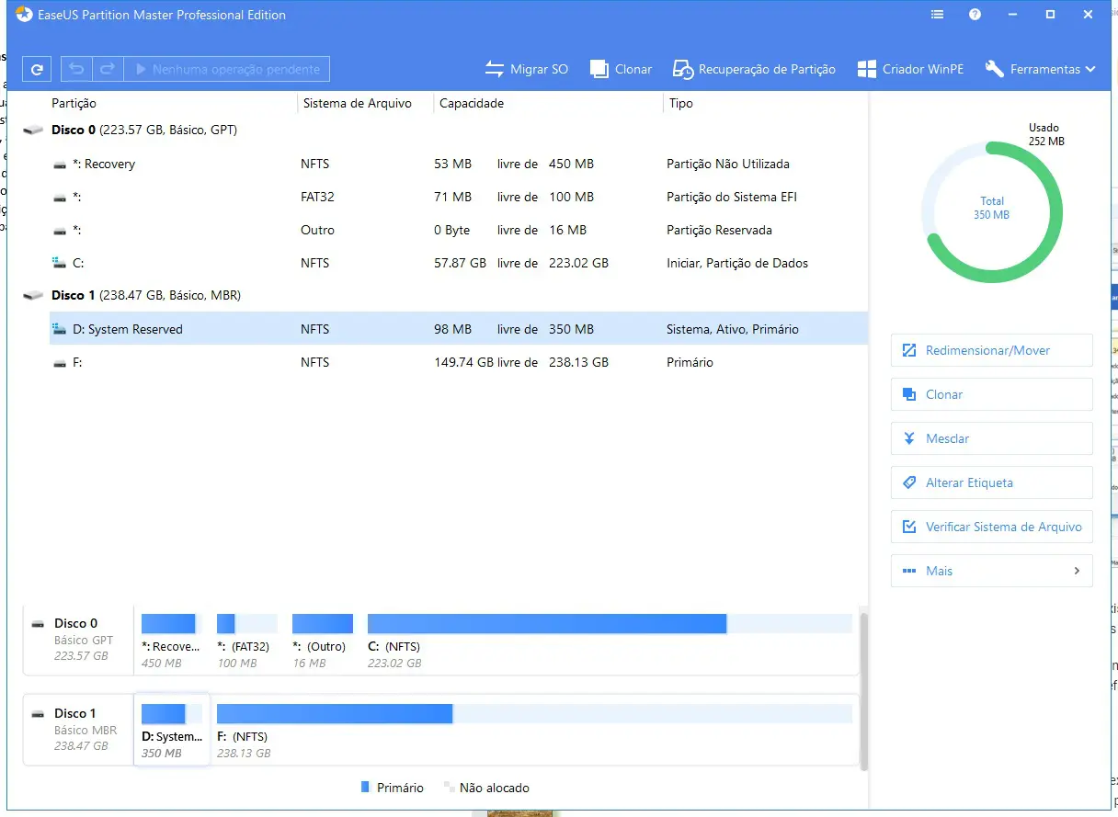Open the list menu icon in title bar

(937, 15)
